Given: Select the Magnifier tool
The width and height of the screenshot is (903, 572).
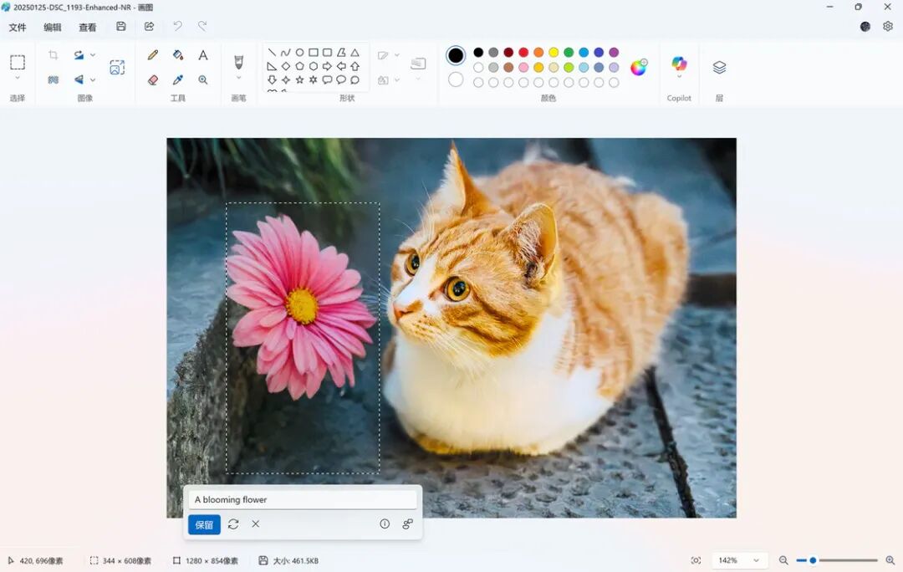Looking at the screenshot, I should point(202,79).
